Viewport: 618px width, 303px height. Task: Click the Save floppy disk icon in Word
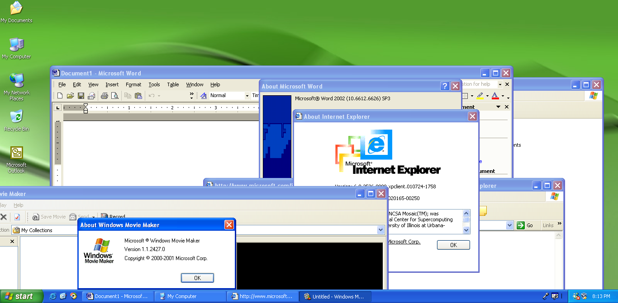tap(81, 96)
